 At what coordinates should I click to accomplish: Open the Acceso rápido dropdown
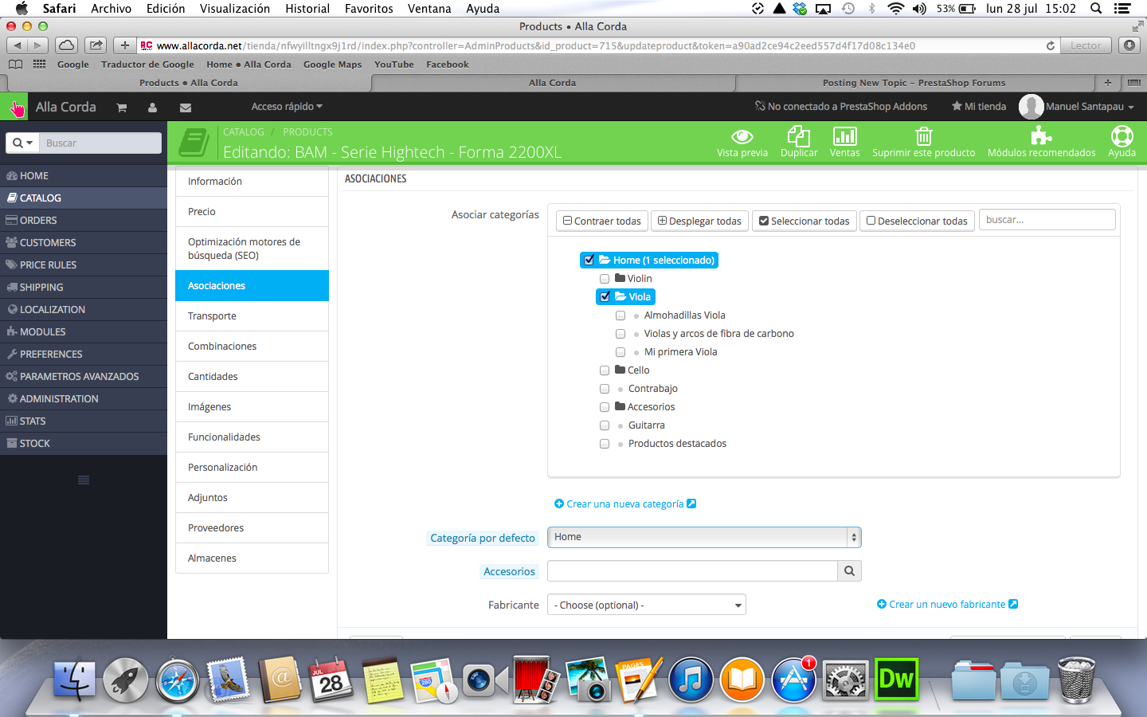click(287, 107)
